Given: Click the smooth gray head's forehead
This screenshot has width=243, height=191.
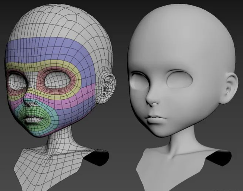Looking at the screenshot, I should point(175,45).
